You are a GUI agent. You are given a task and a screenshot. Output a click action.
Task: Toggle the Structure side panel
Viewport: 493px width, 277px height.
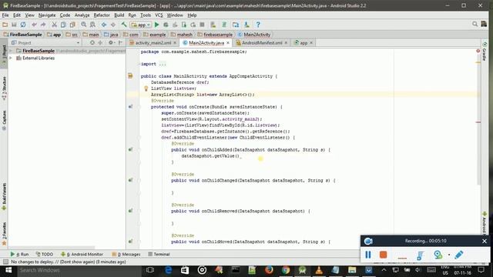tap(4, 88)
